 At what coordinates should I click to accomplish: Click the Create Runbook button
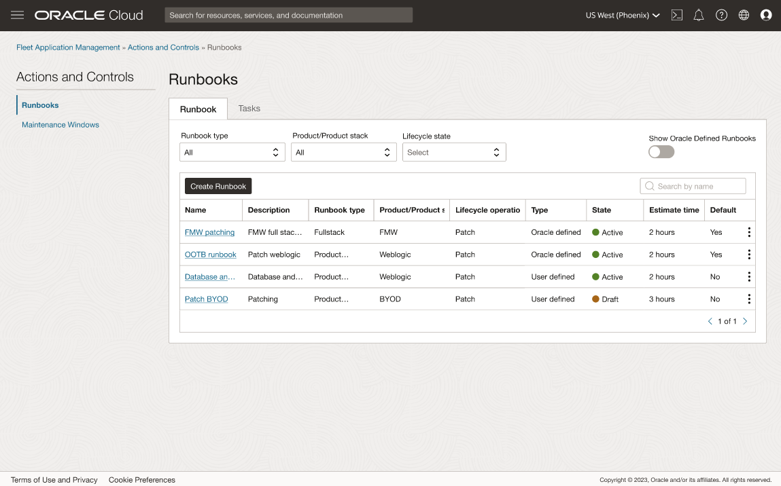(x=218, y=186)
